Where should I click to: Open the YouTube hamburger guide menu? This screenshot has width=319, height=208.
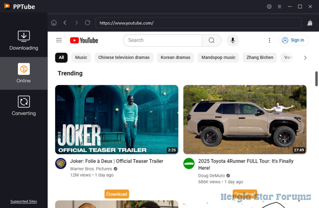[x=59, y=40]
